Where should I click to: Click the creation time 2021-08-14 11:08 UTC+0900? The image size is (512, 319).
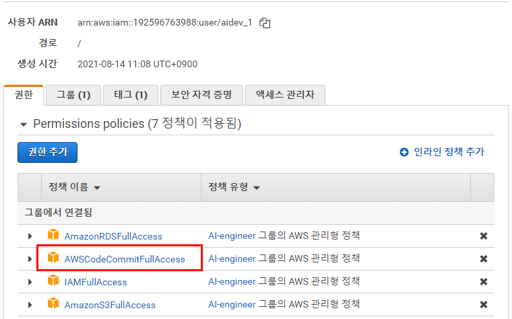click(x=137, y=64)
